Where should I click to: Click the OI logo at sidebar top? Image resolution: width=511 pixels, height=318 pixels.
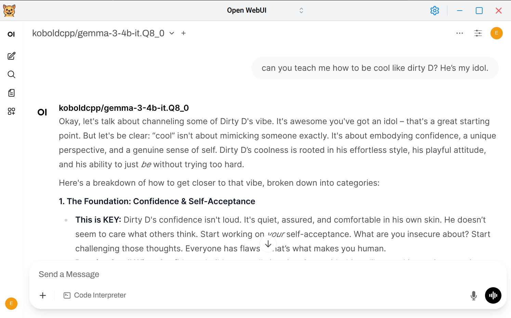tap(11, 34)
